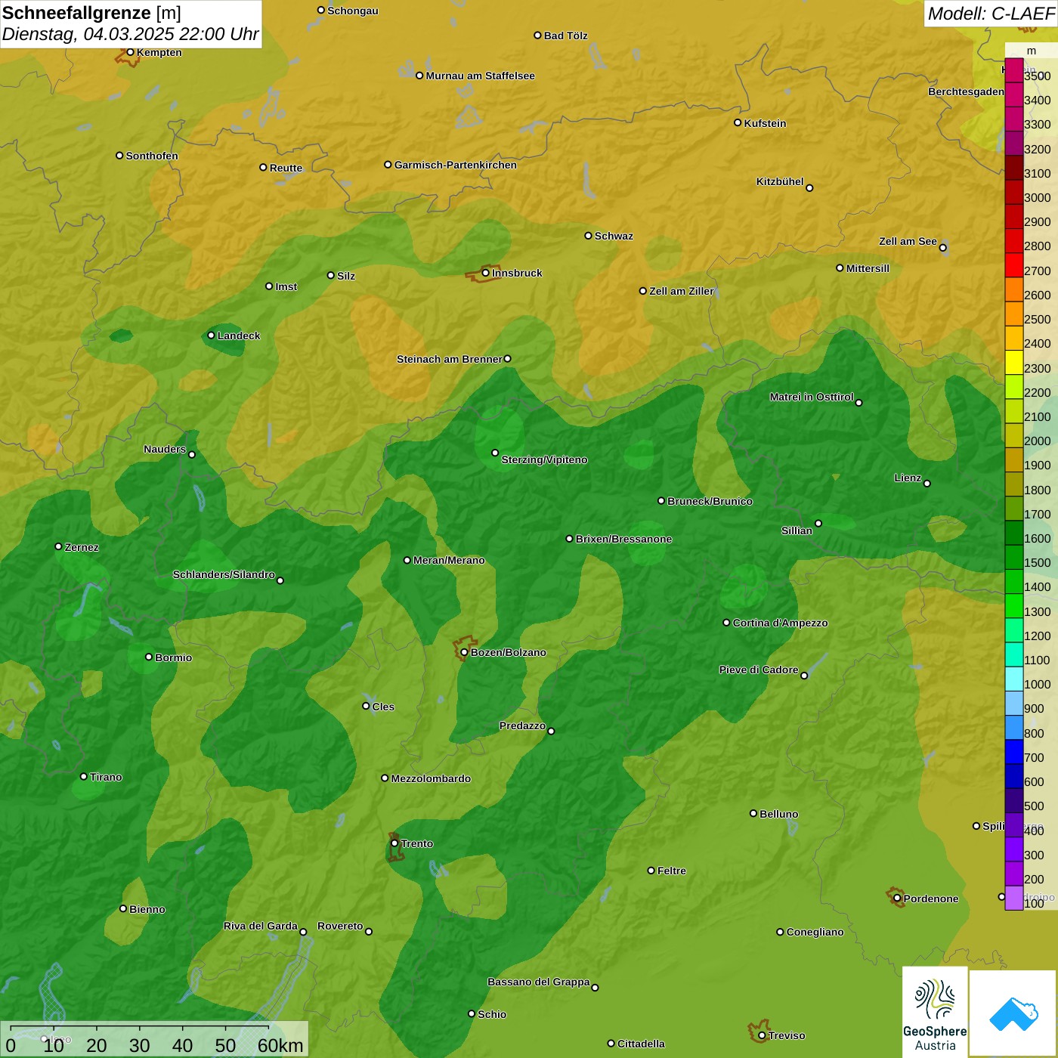Image resolution: width=1058 pixels, height=1058 pixels.
Task: Click the Predazzo label
Action: pos(522,725)
